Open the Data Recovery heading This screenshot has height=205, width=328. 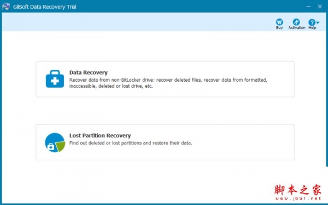[x=88, y=73]
